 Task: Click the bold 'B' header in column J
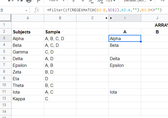click(157, 32)
